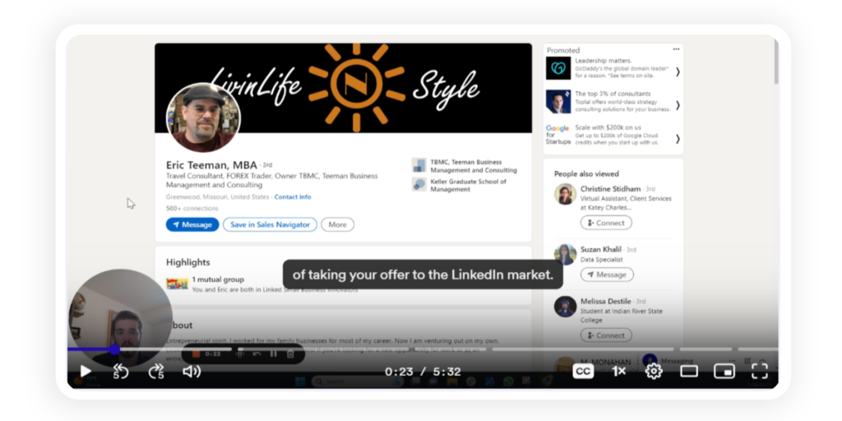Expand the GoDaddy promoted ad chevron
Viewport: 842px width, 421px height.
click(x=678, y=72)
